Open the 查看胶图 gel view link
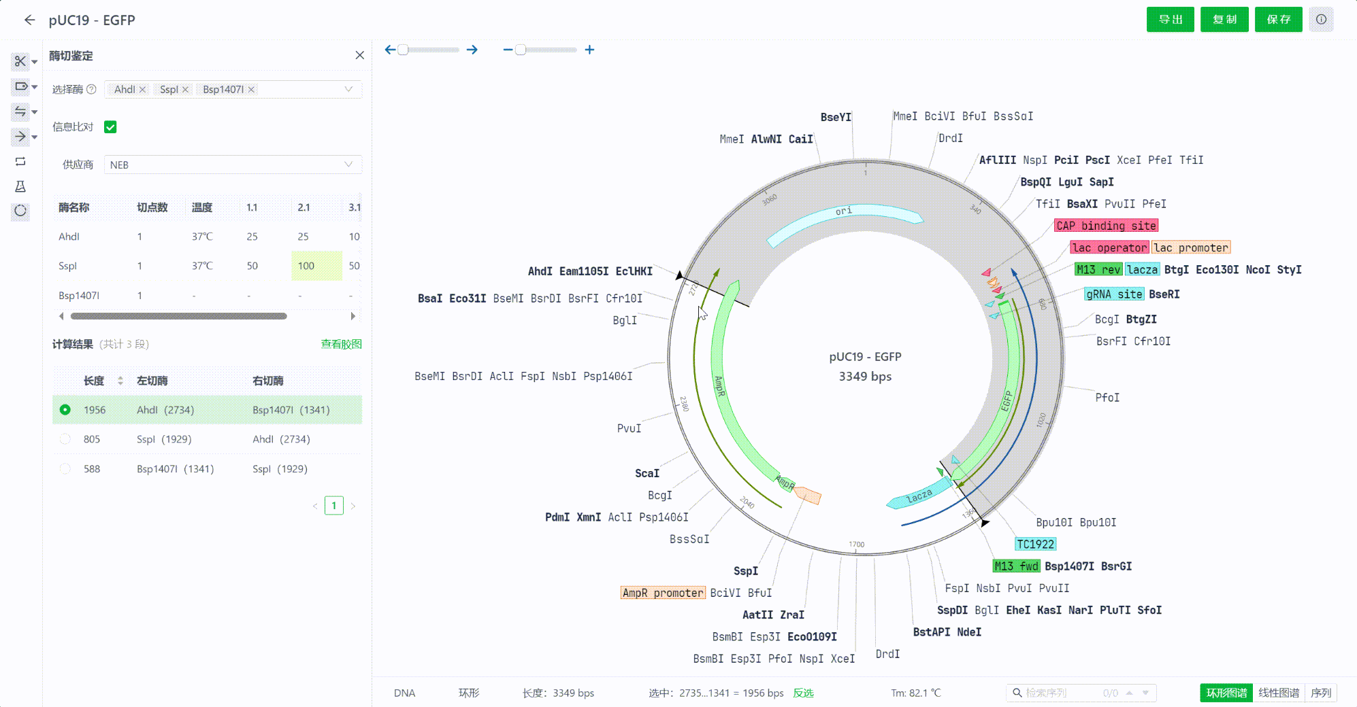Screen dimensions: 1357x707 [x=341, y=344]
